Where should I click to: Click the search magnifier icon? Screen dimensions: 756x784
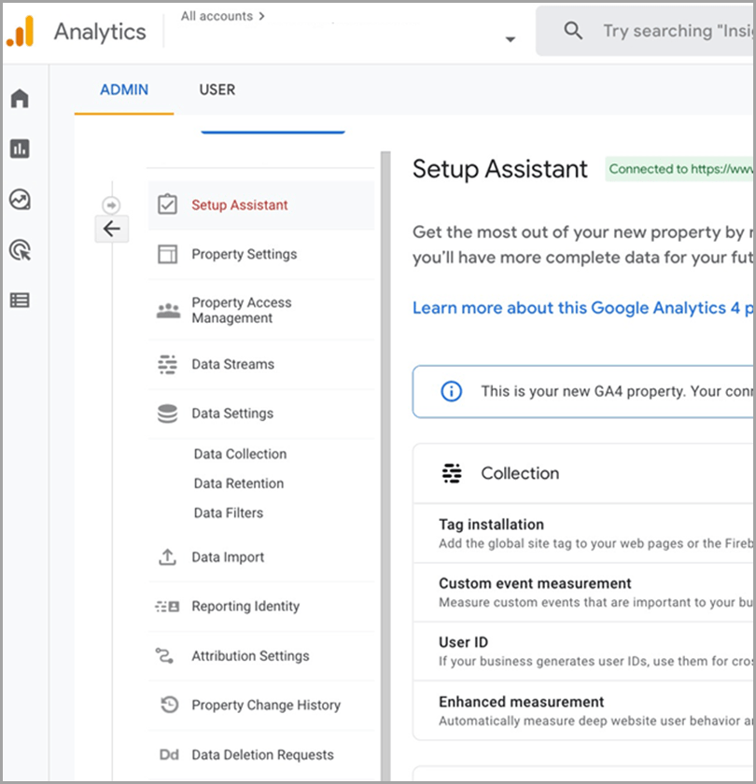(x=573, y=31)
